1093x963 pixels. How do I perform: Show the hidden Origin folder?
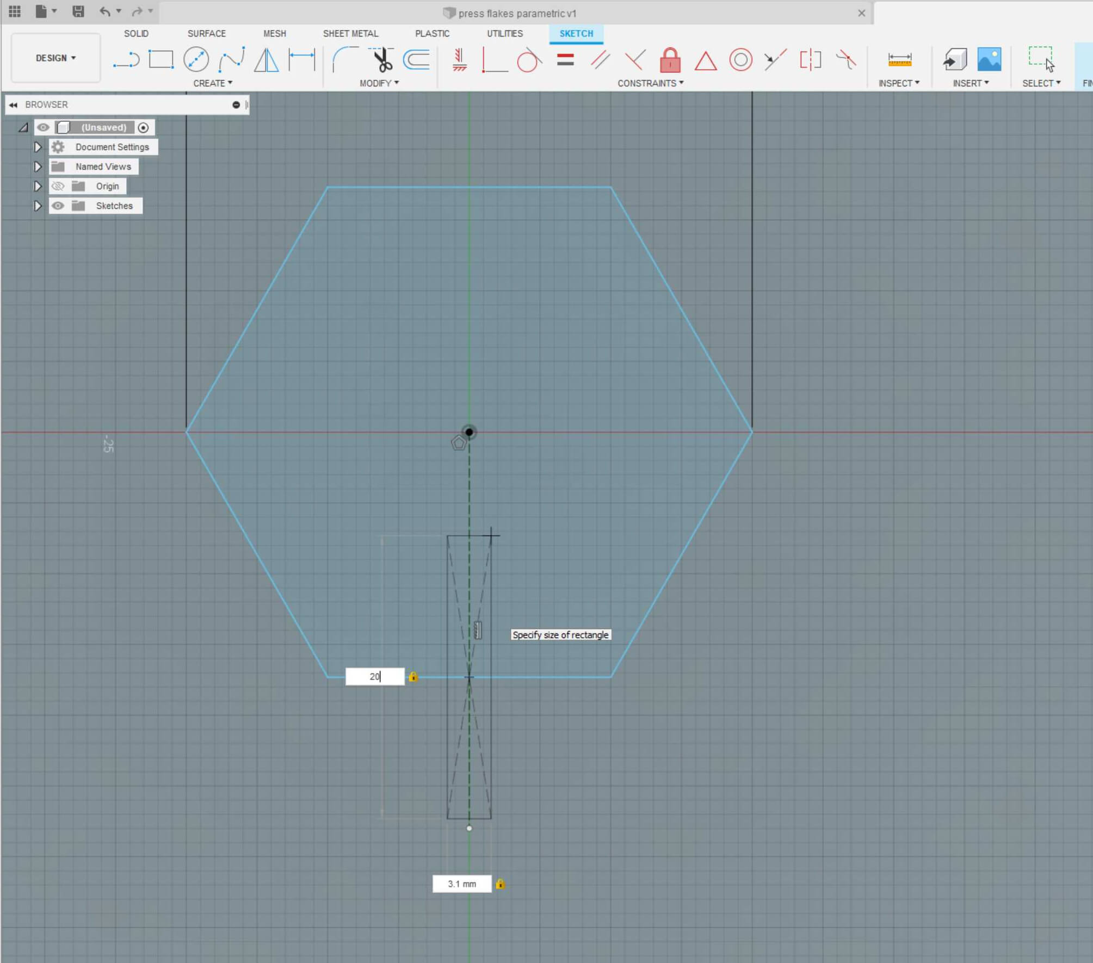pyautogui.click(x=58, y=186)
